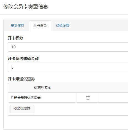This screenshot has height=131, width=128.
Task: Click the number 5 in 储值金额 field
Action: (12, 67)
